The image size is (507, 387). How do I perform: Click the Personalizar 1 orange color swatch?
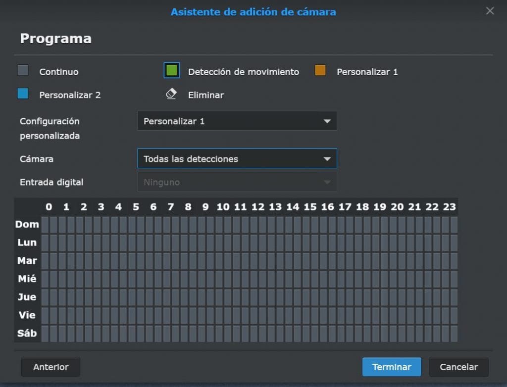[x=320, y=70]
